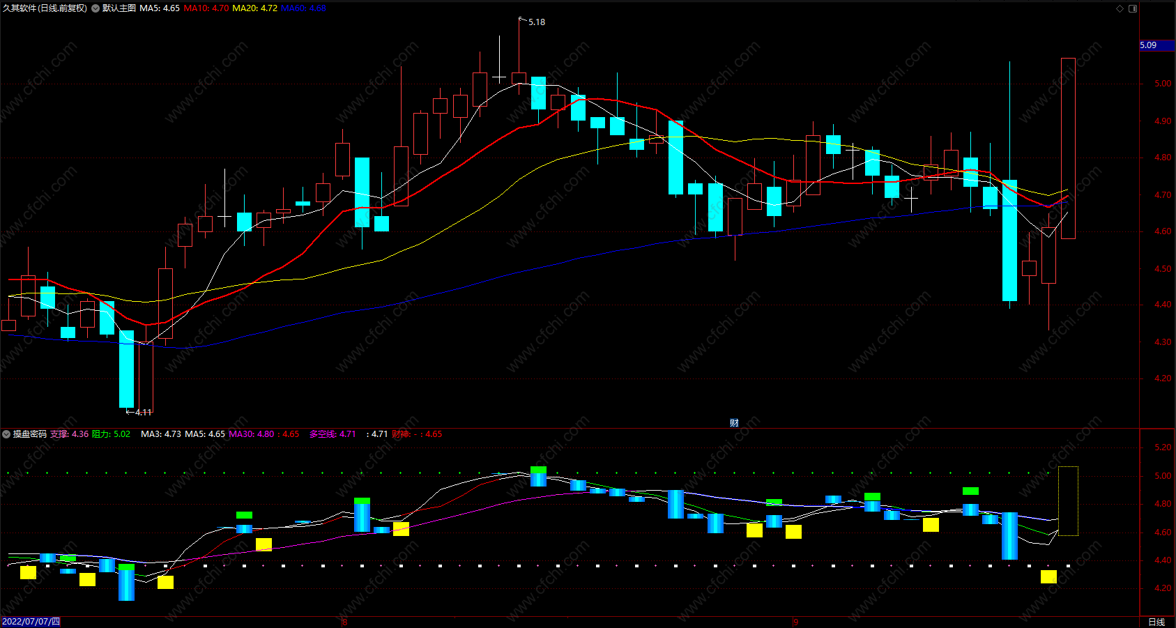The image size is (1176, 628).
Task: Click the 阻力: 5.02 resistance value
Action: (x=112, y=434)
